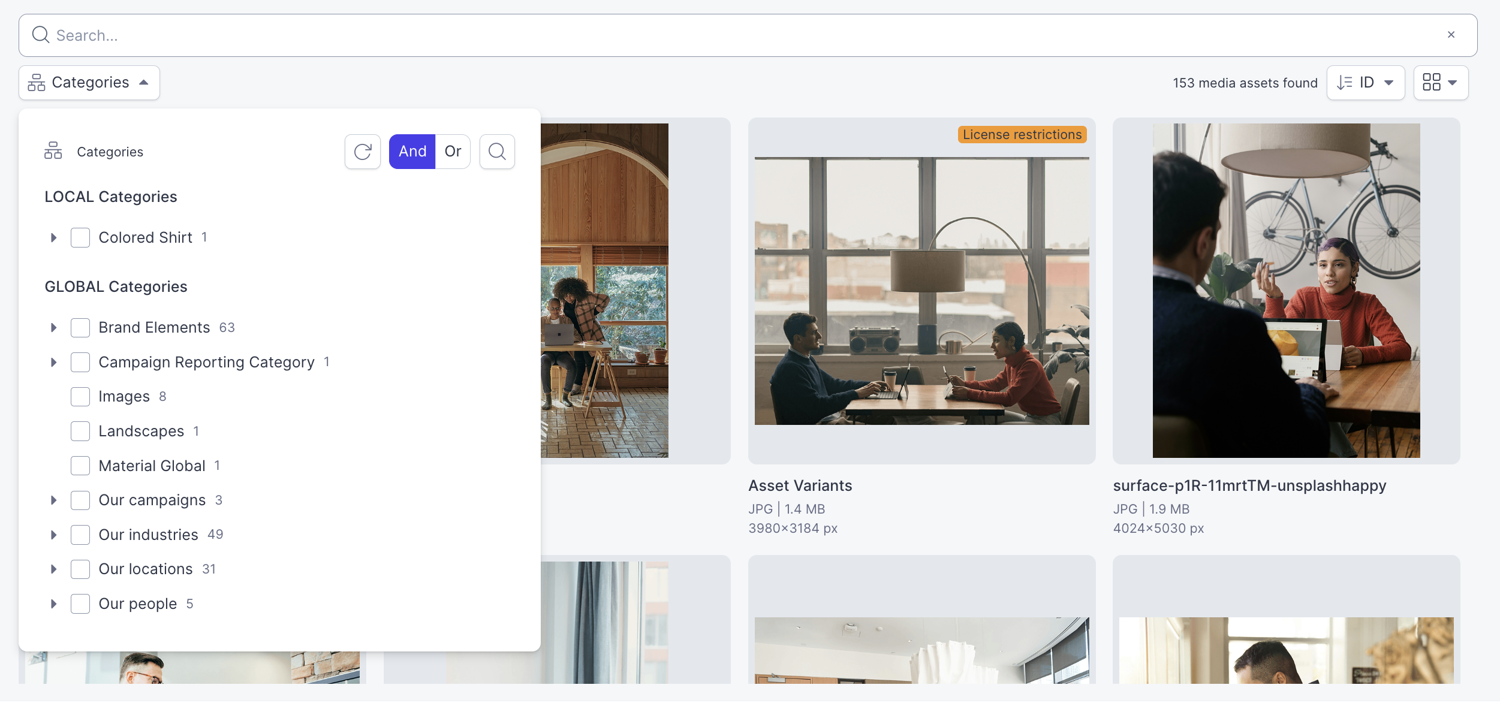
Task: Click the surface-p1R-11mrtTM-unsplashhappy title
Action: (x=1250, y=485)
